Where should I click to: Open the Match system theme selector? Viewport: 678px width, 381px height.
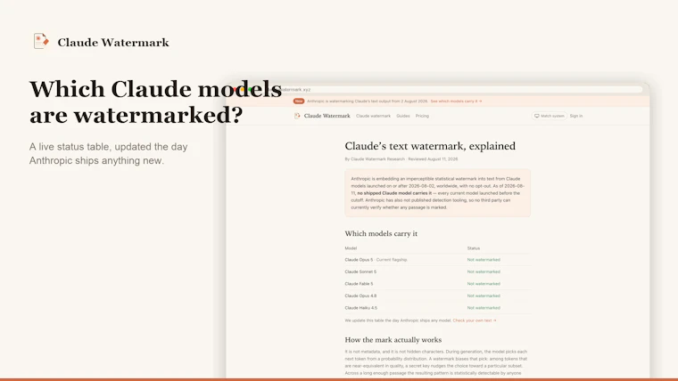(550, 116)
